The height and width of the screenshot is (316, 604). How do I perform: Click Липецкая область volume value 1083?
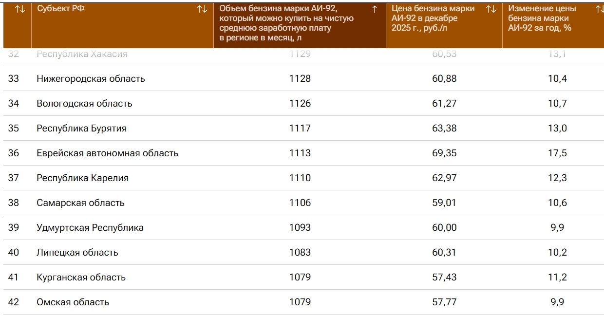[x=300, y=253]
